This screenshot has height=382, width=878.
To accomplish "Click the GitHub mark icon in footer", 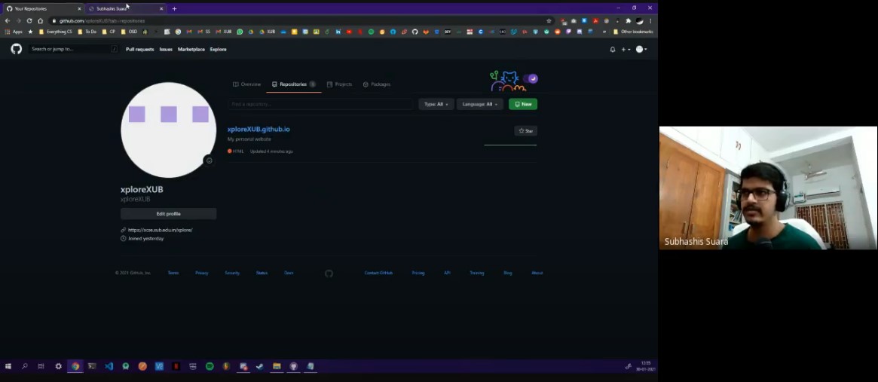I will (329, 274).
